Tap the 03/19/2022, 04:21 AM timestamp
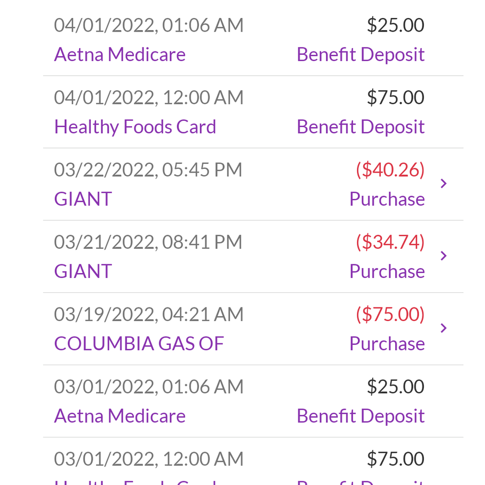This screenshot has width=485, height=485. (149, 314)
